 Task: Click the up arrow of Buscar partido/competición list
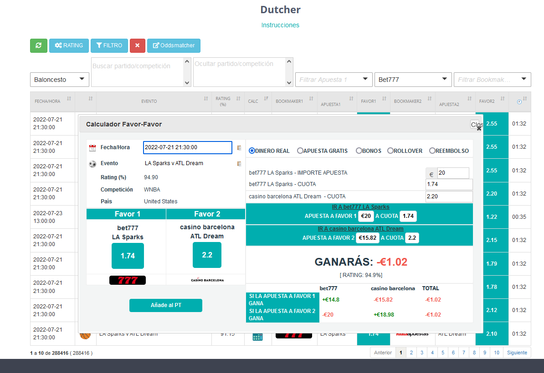click(187, 62)
